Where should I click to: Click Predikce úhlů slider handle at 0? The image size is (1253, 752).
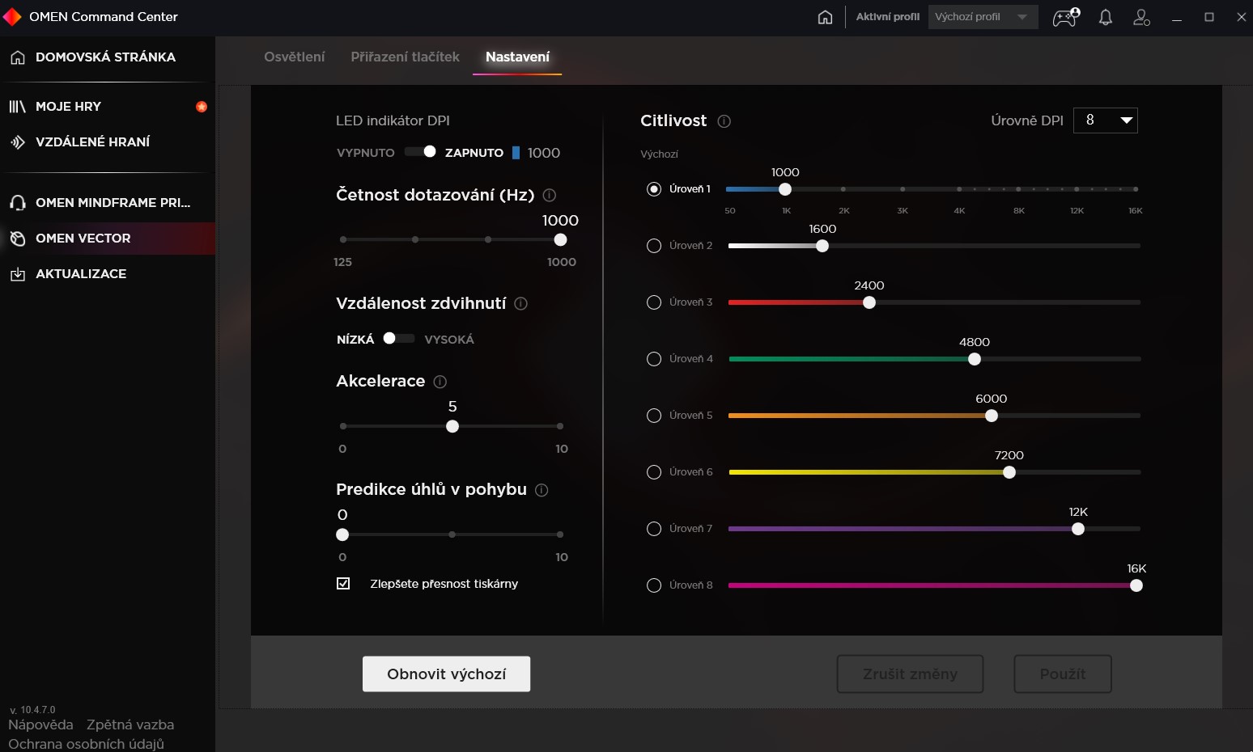click(x=342, y=534)
